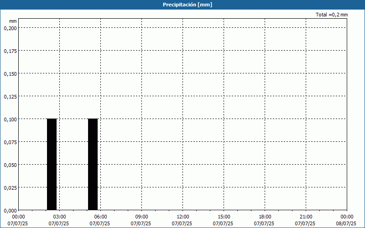This screenshot has height=228, width=365.
Task: Click the 0,100 y-axis value
Action: [x=10, y=119]
